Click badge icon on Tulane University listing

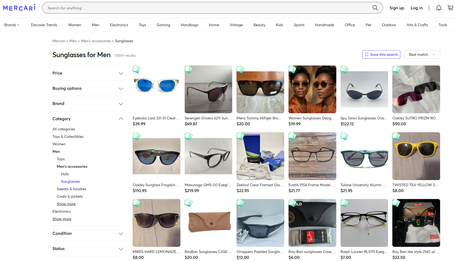[345, 136]
